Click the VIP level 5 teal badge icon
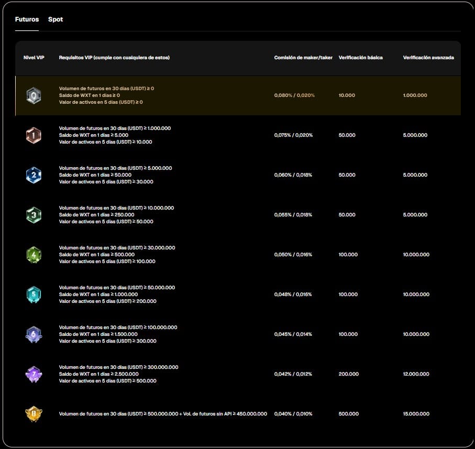Image resolution: width=475 pixels, height=449 pixels. click(34, 294)
